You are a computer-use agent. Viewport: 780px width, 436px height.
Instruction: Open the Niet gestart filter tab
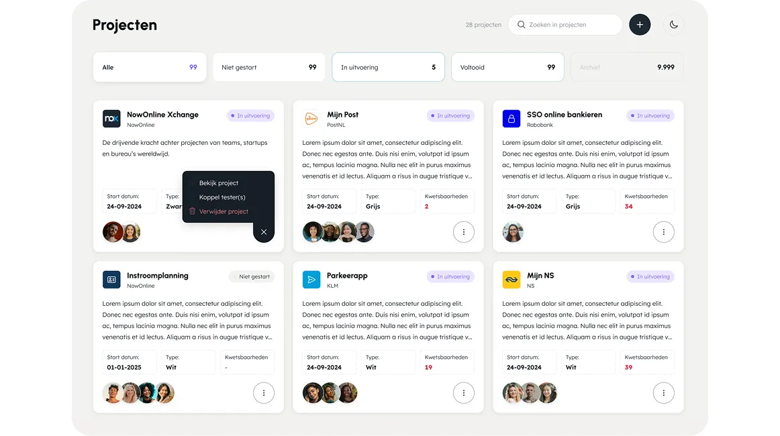[269, 67]
